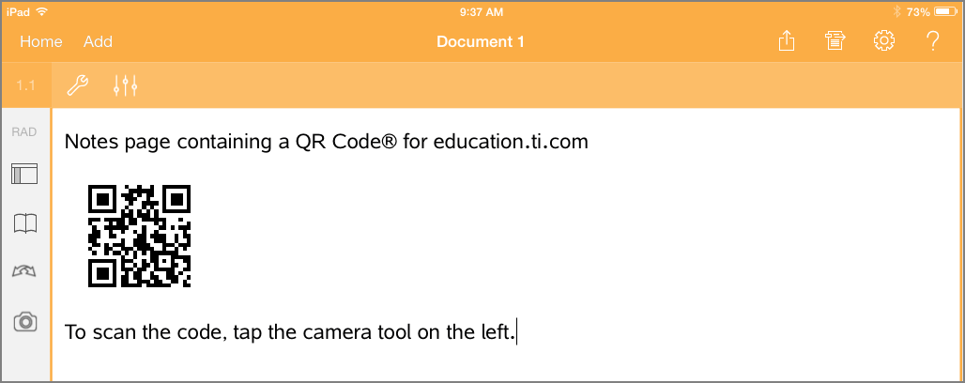
Task: Select the QR code image
Action: point(139,236)
